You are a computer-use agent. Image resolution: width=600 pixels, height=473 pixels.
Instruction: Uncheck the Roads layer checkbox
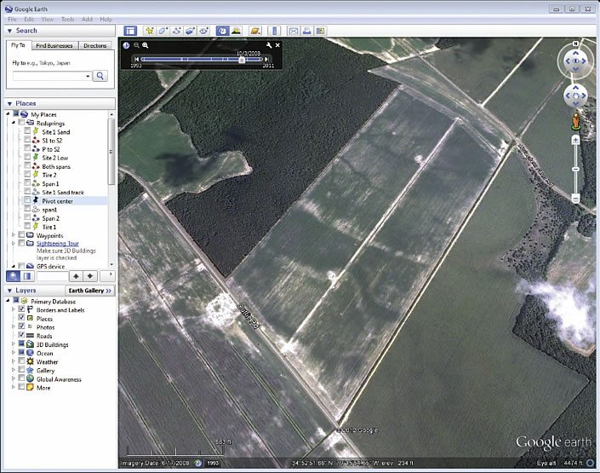[x=21, y=336]
